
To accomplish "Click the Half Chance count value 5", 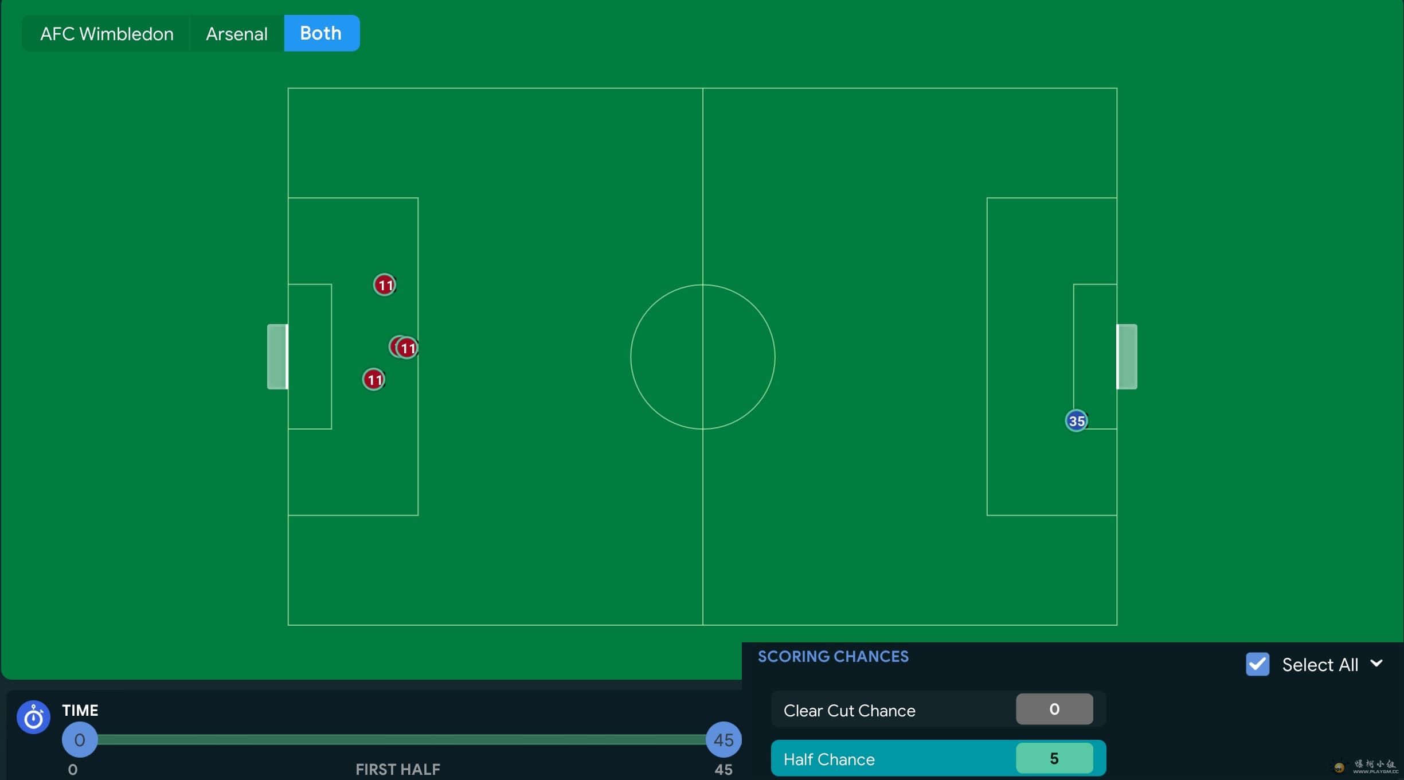I will tap(1054, 758).
